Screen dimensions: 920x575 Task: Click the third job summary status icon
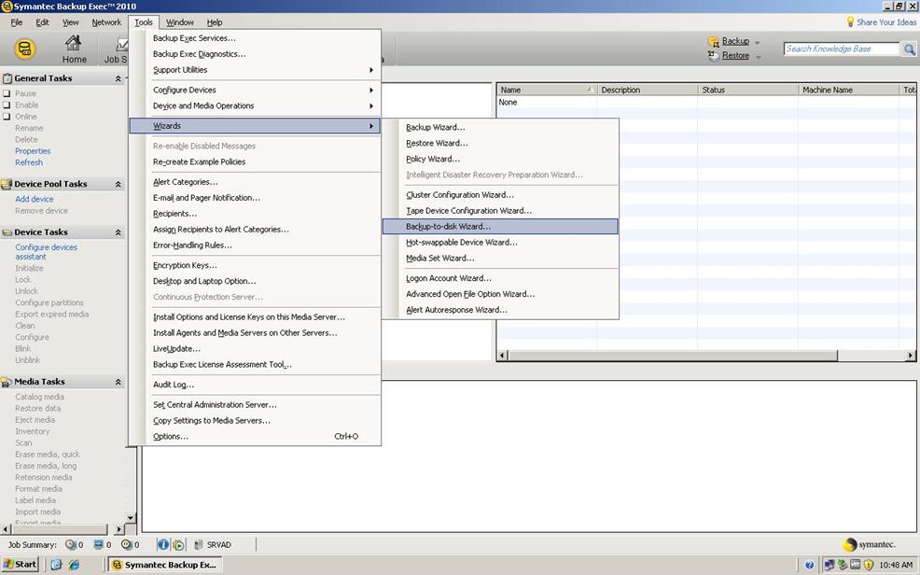coord(127,544)
